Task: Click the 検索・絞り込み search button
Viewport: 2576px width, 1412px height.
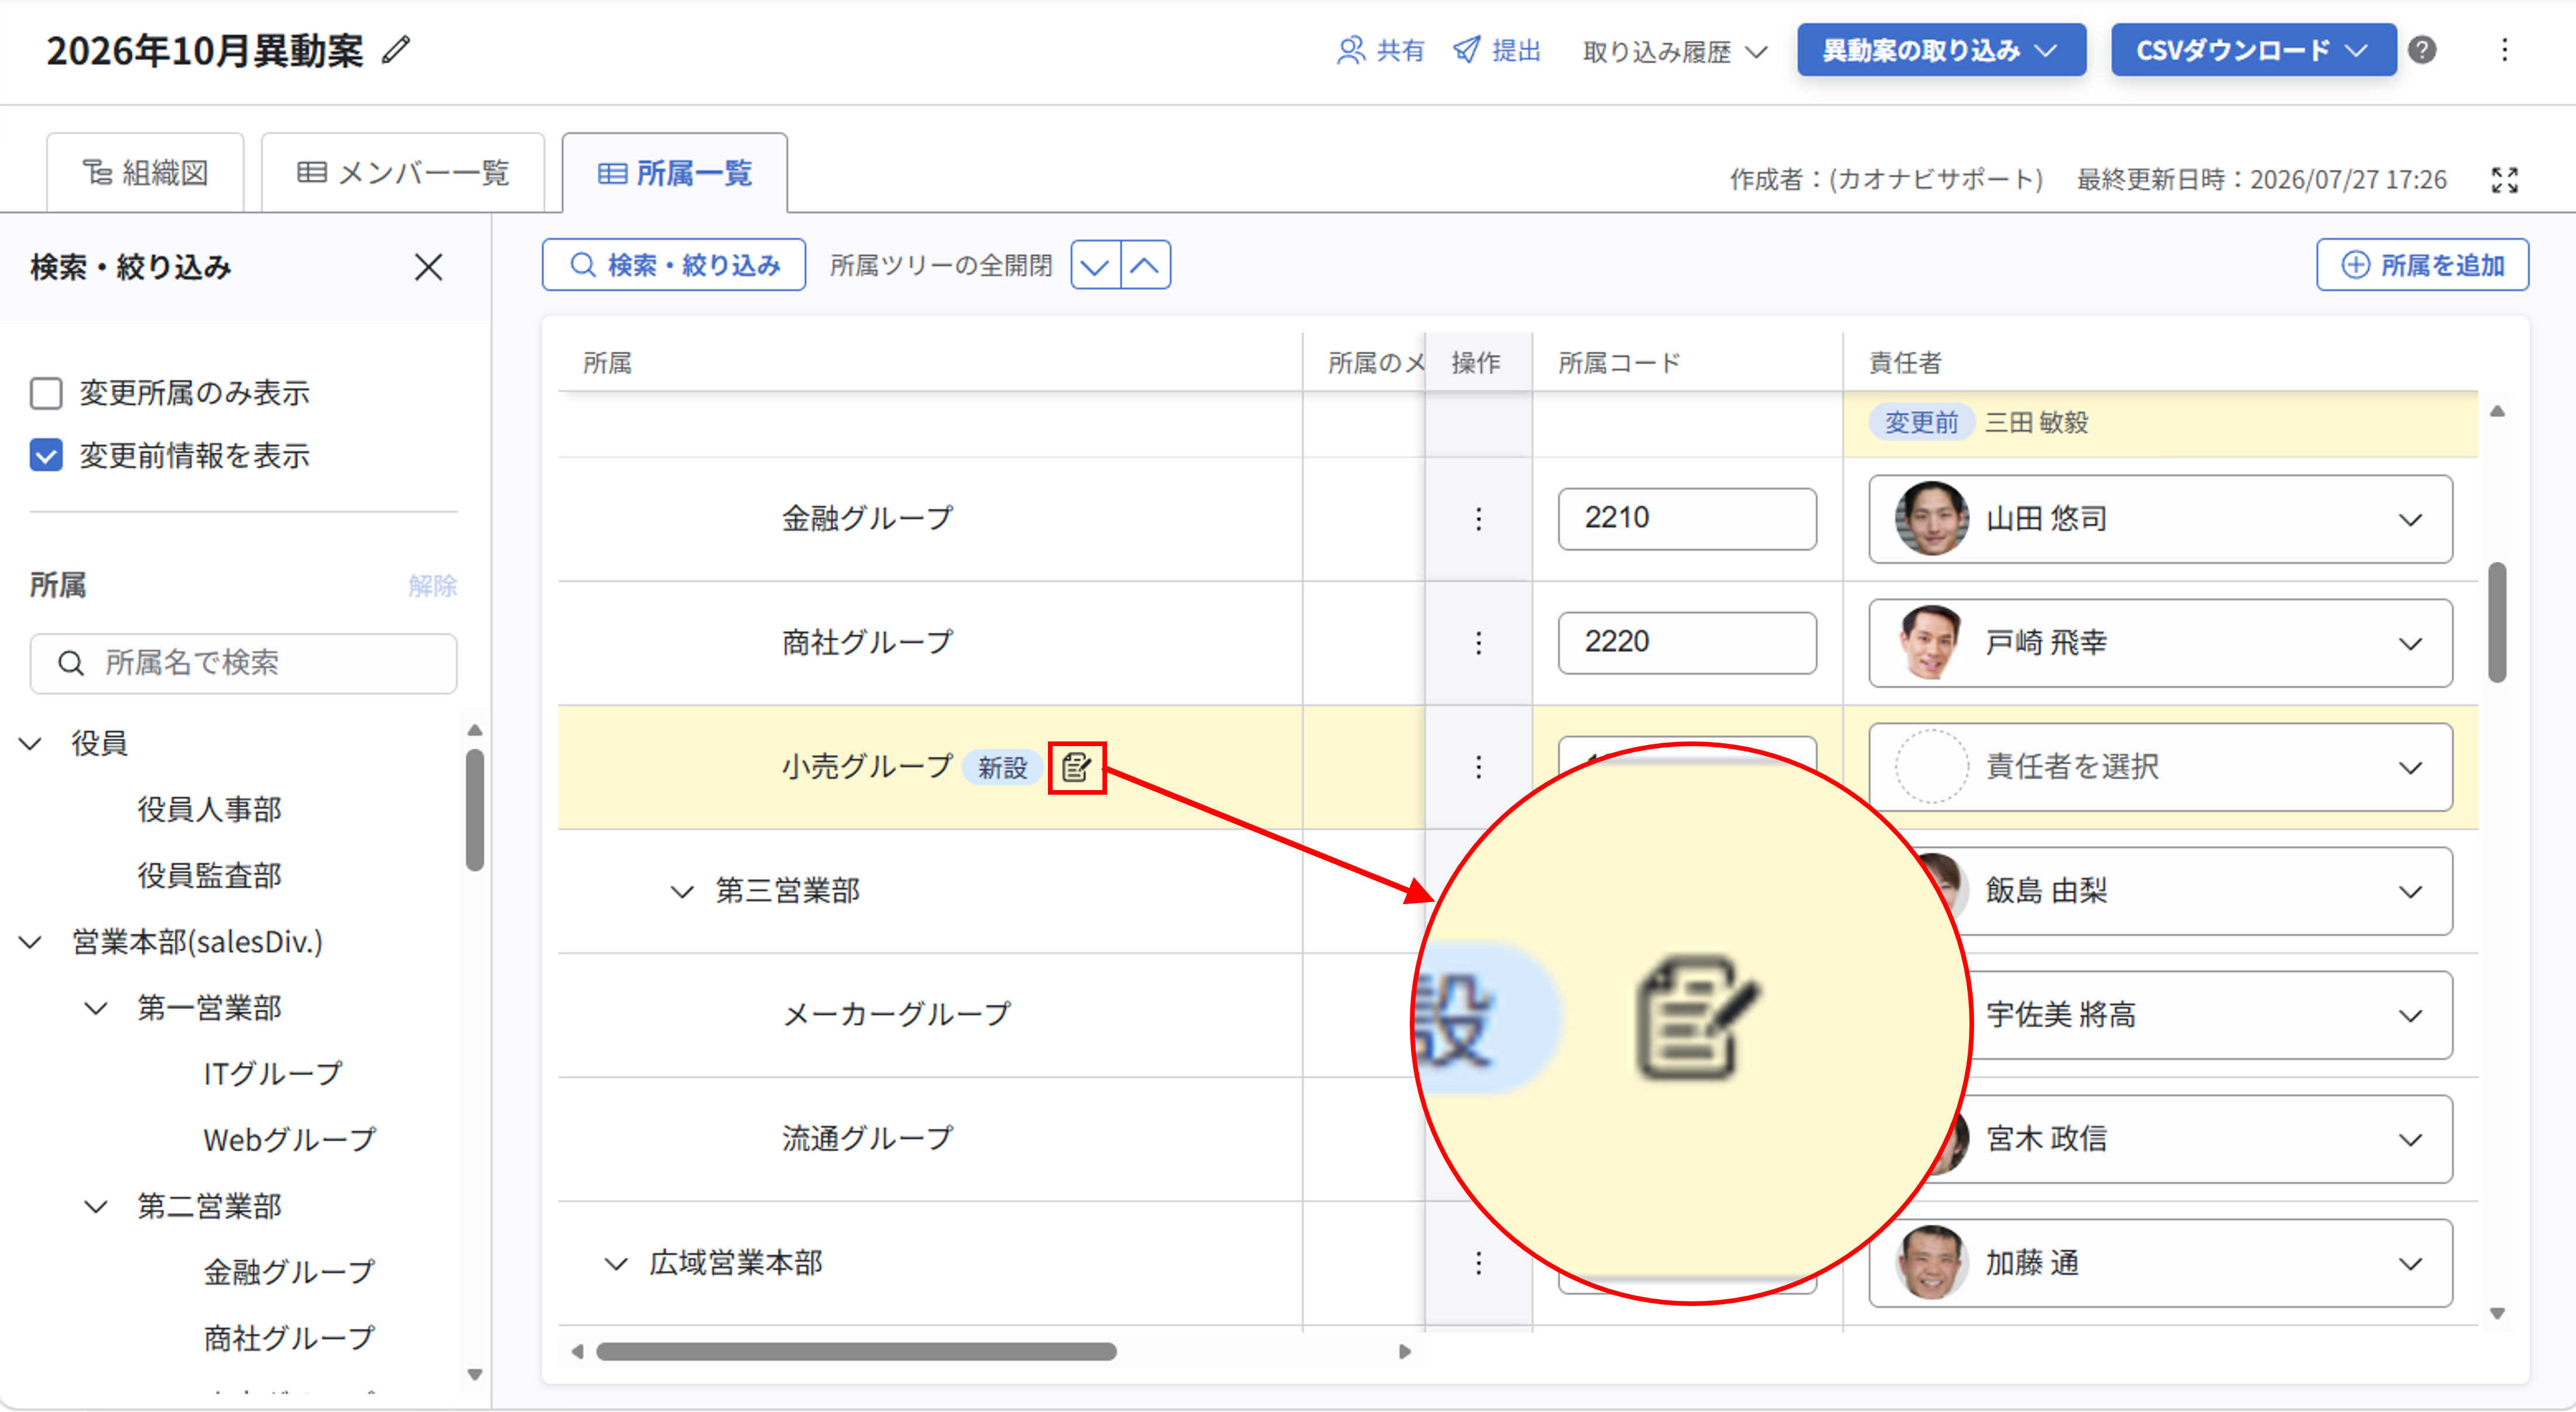Action: coord(674,265)
